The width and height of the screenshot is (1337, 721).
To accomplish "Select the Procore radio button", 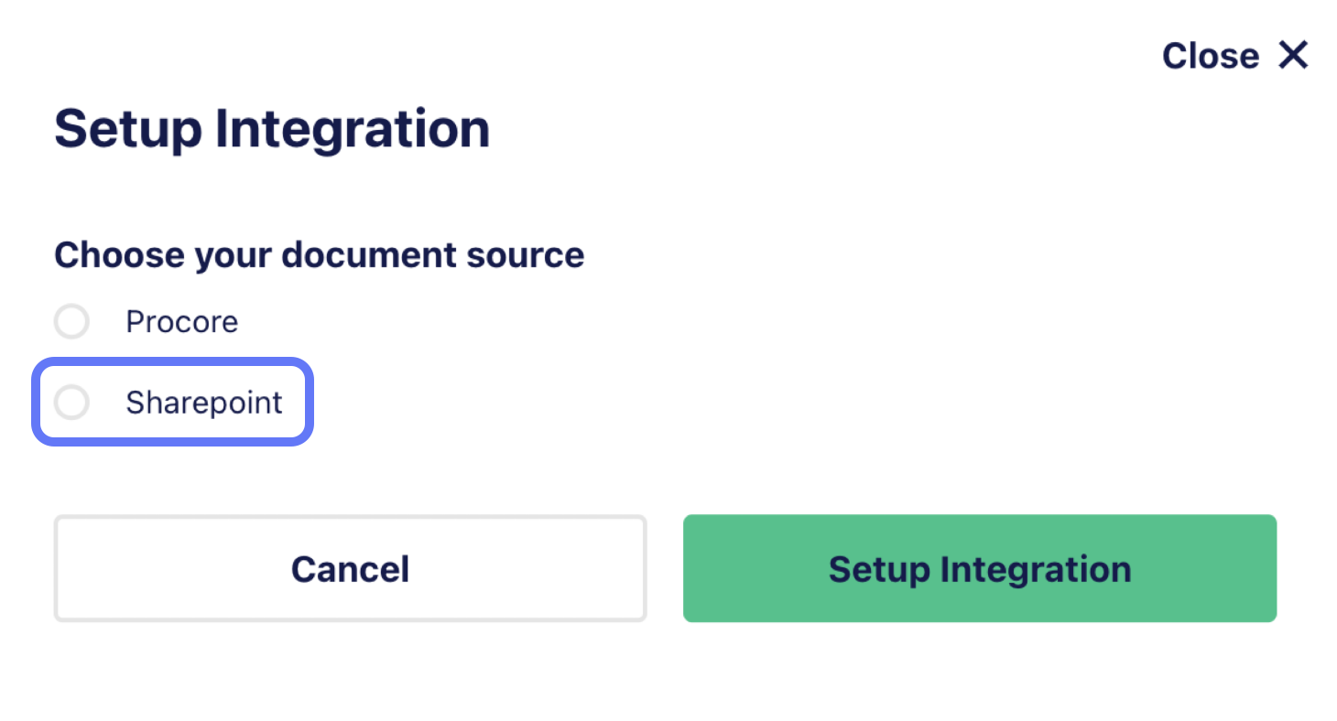I will pyautogui.click(x=71, y=322).
